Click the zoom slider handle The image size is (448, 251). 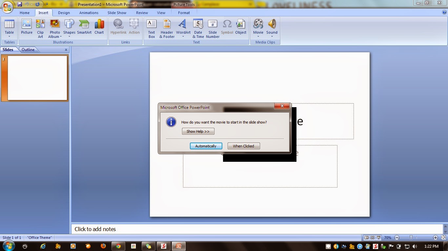411,238
